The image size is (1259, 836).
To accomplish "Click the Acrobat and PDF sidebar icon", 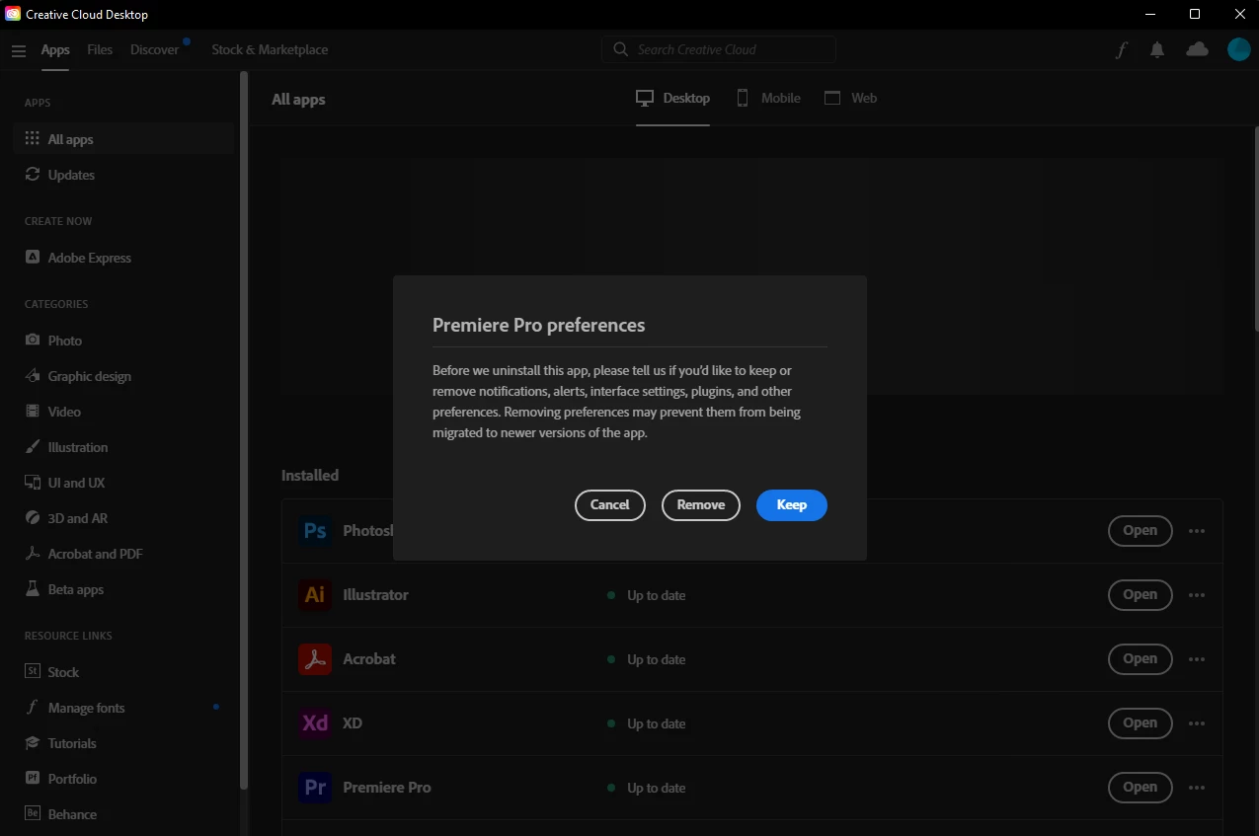I will pos(33,554).
